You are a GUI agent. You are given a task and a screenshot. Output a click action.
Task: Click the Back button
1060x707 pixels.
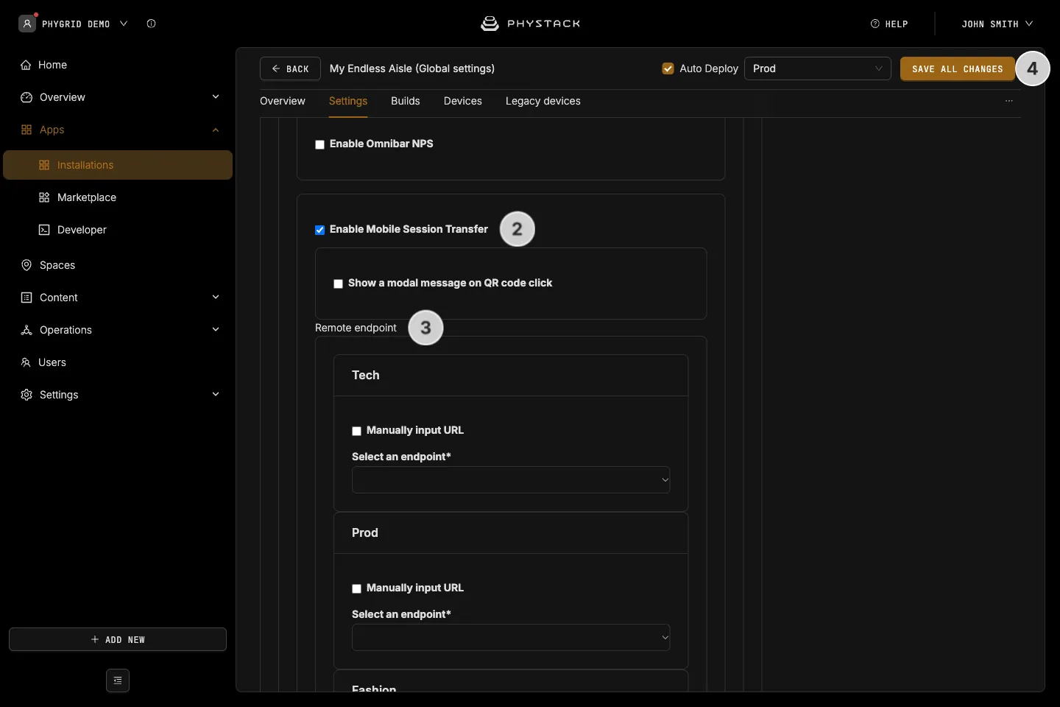click(290, 68)
